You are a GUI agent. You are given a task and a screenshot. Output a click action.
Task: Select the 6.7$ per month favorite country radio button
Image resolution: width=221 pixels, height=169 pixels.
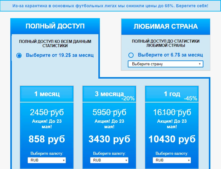[131, 55]
